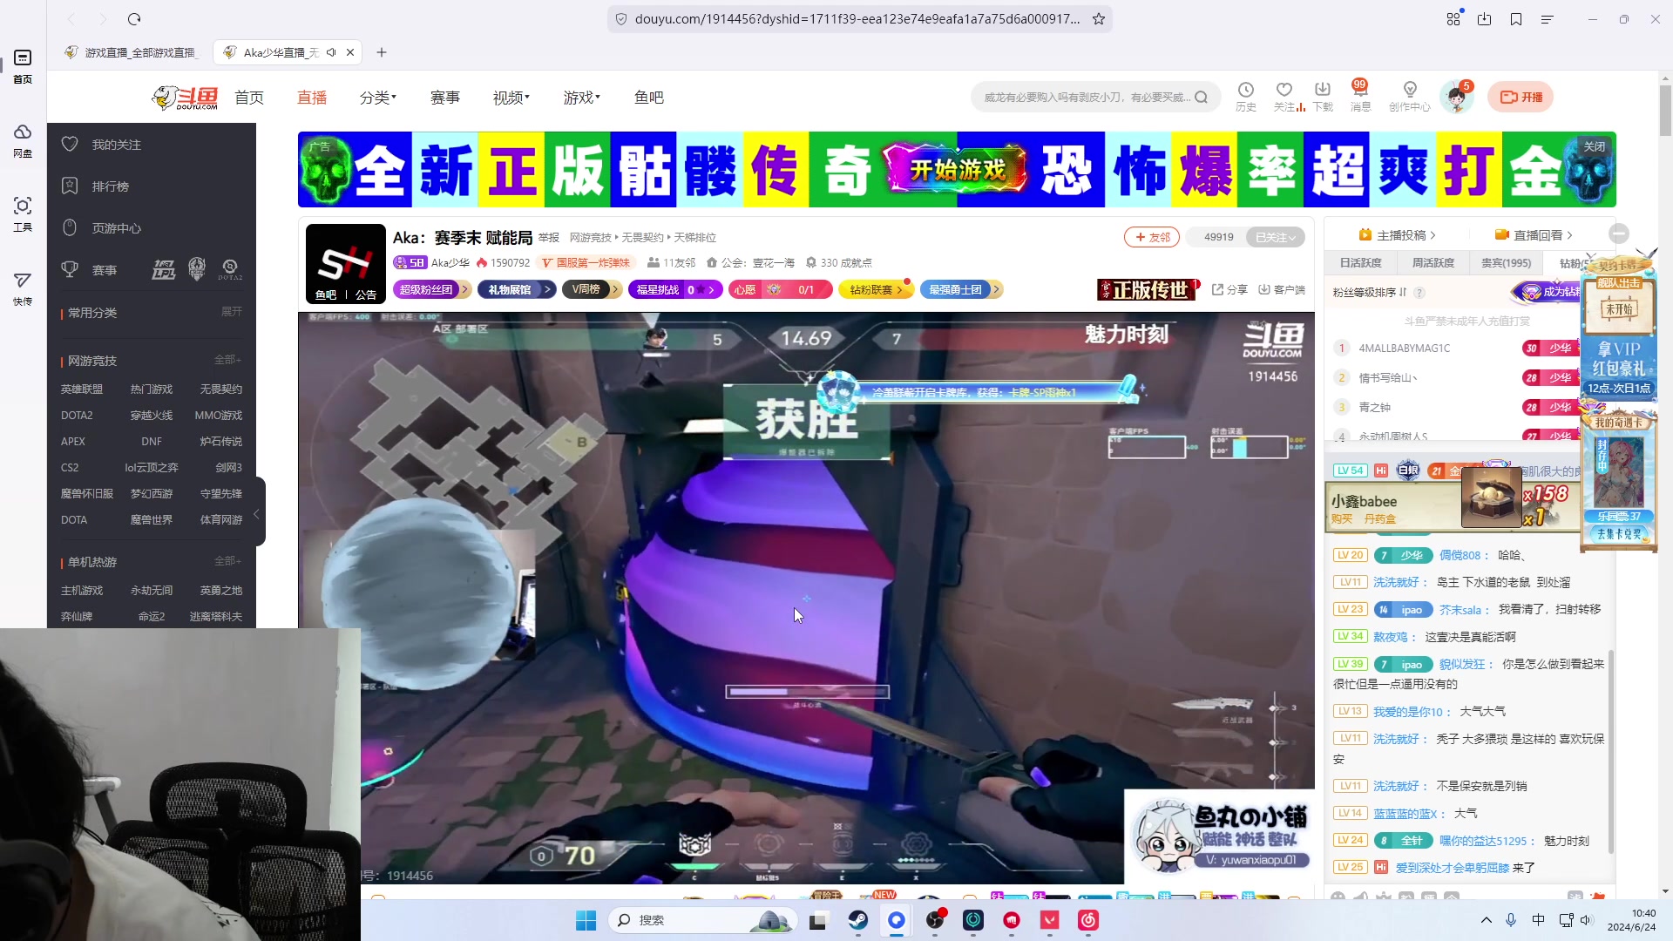Click the search magnifier icon
1673x941 pixels.
1201,98
